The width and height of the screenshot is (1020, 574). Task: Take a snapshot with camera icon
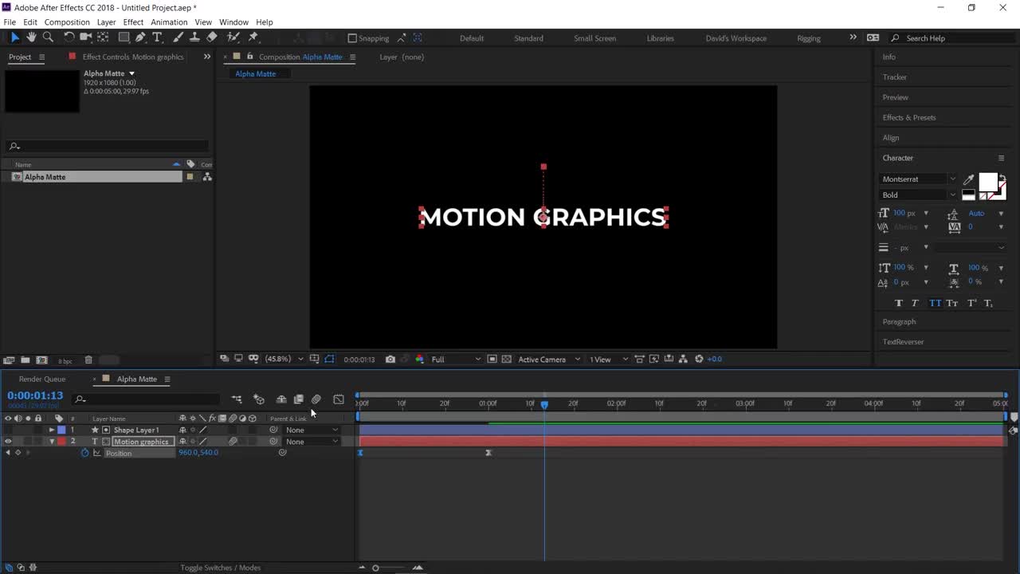390,360
